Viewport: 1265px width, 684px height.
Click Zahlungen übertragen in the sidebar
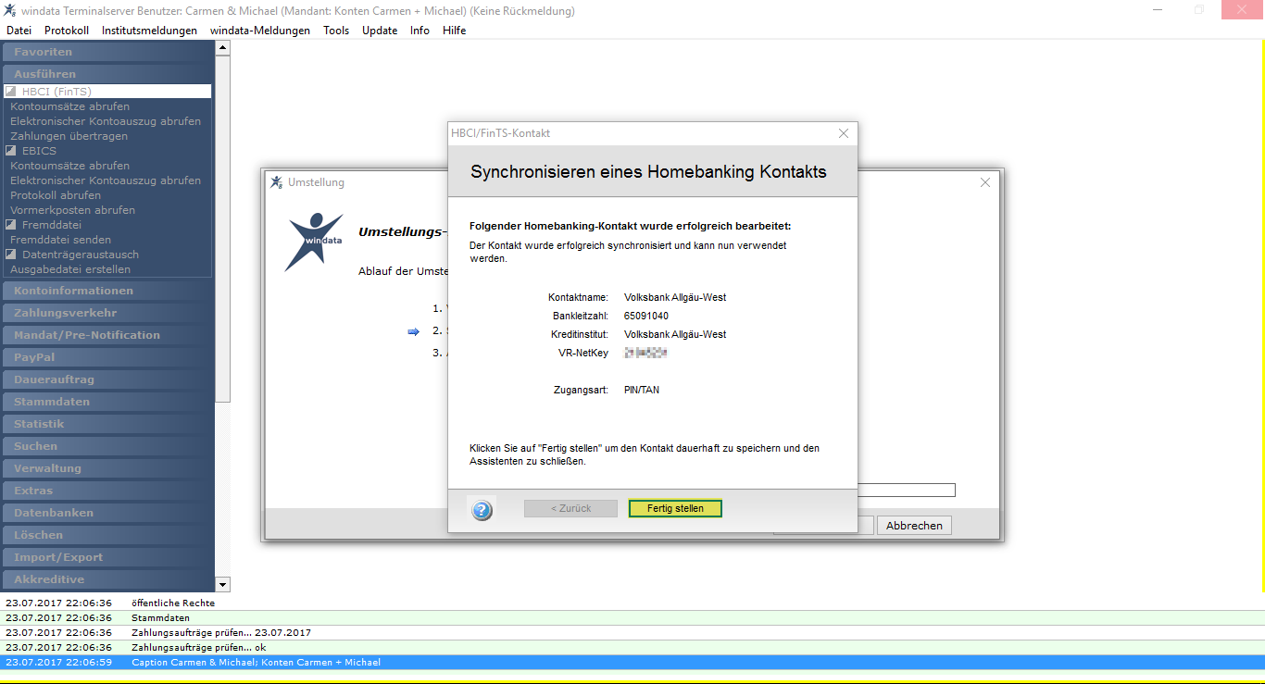tap(69, 136)
